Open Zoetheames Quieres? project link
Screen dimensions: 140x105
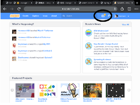[x=48, y=57]
